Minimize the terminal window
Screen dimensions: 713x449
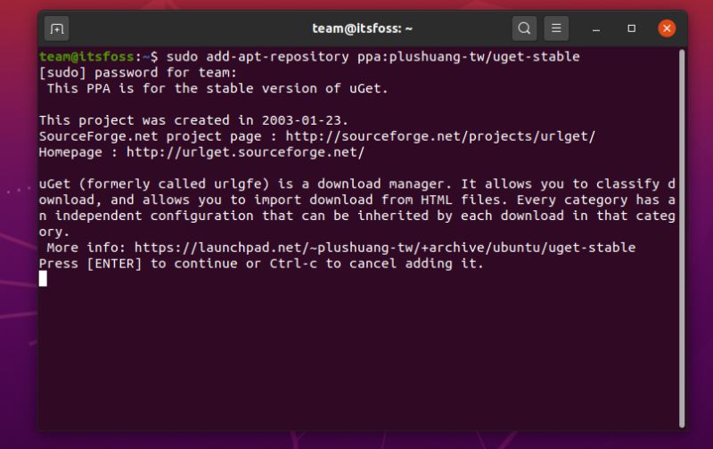(x=596, y=29)
